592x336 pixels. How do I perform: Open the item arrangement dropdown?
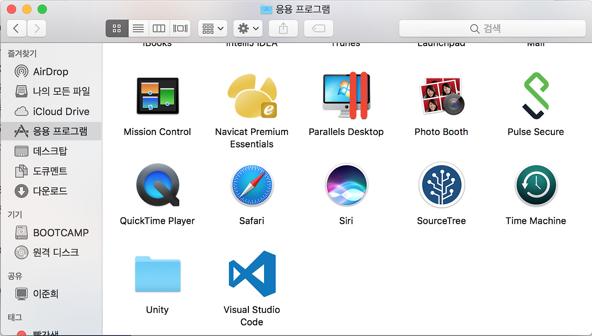213,29
